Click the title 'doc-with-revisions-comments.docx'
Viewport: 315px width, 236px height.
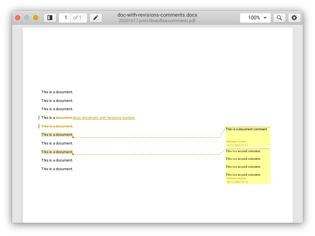pos(157,15)
